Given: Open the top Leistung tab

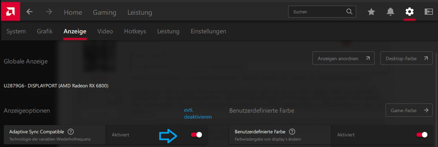Looking at the screenshot, I should [x=140, y=13].
